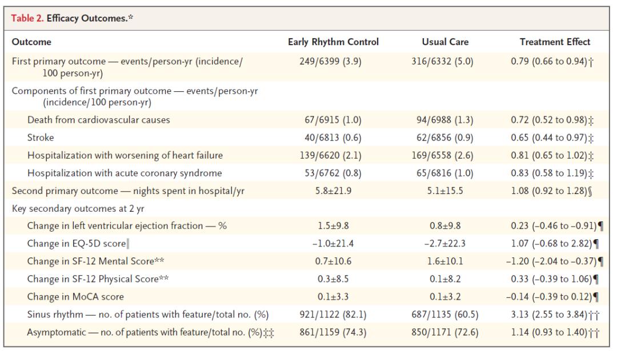This screenshot has width=617, height=351.
Task: Click the "Early Rhythm Control" column header
Action: click(334, 42)
